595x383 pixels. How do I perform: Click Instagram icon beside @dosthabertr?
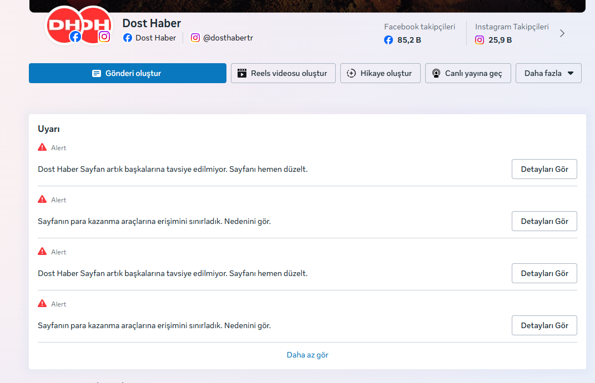click(x=195, y=38)
